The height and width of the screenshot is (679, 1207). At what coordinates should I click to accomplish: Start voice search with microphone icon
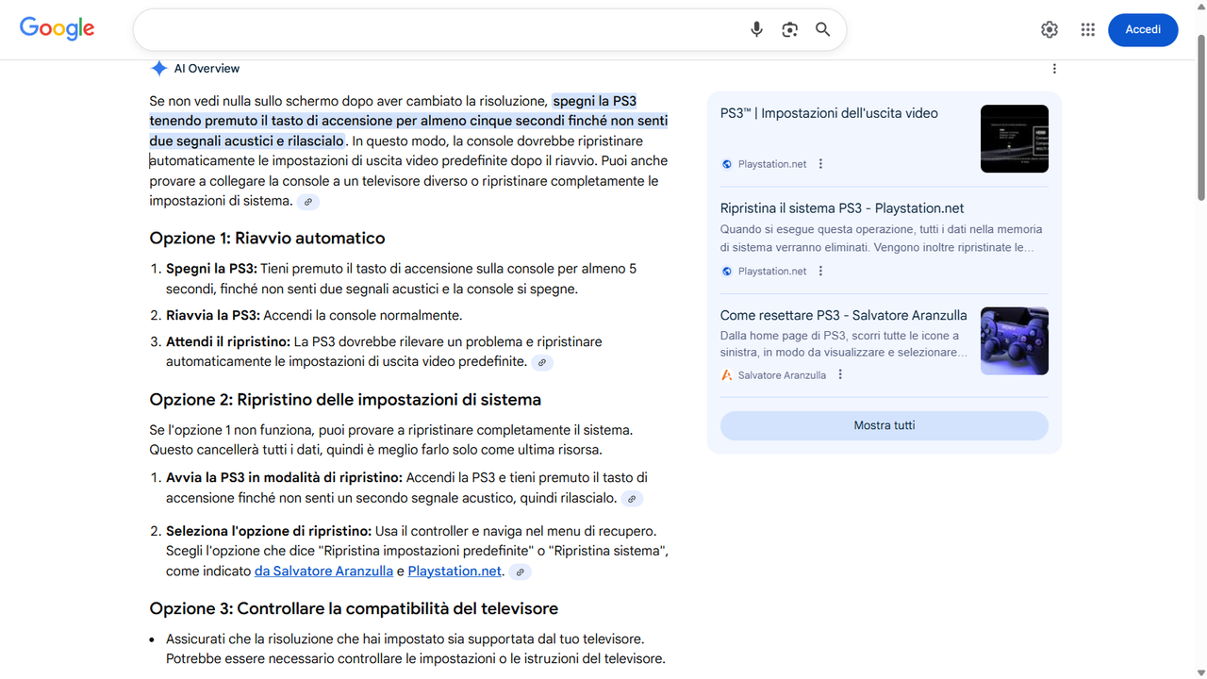point(756,29)
